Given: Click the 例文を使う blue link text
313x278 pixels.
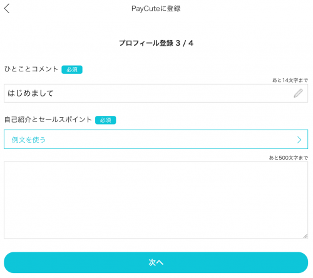Looking at the screenshot, I should pos(29,140).
